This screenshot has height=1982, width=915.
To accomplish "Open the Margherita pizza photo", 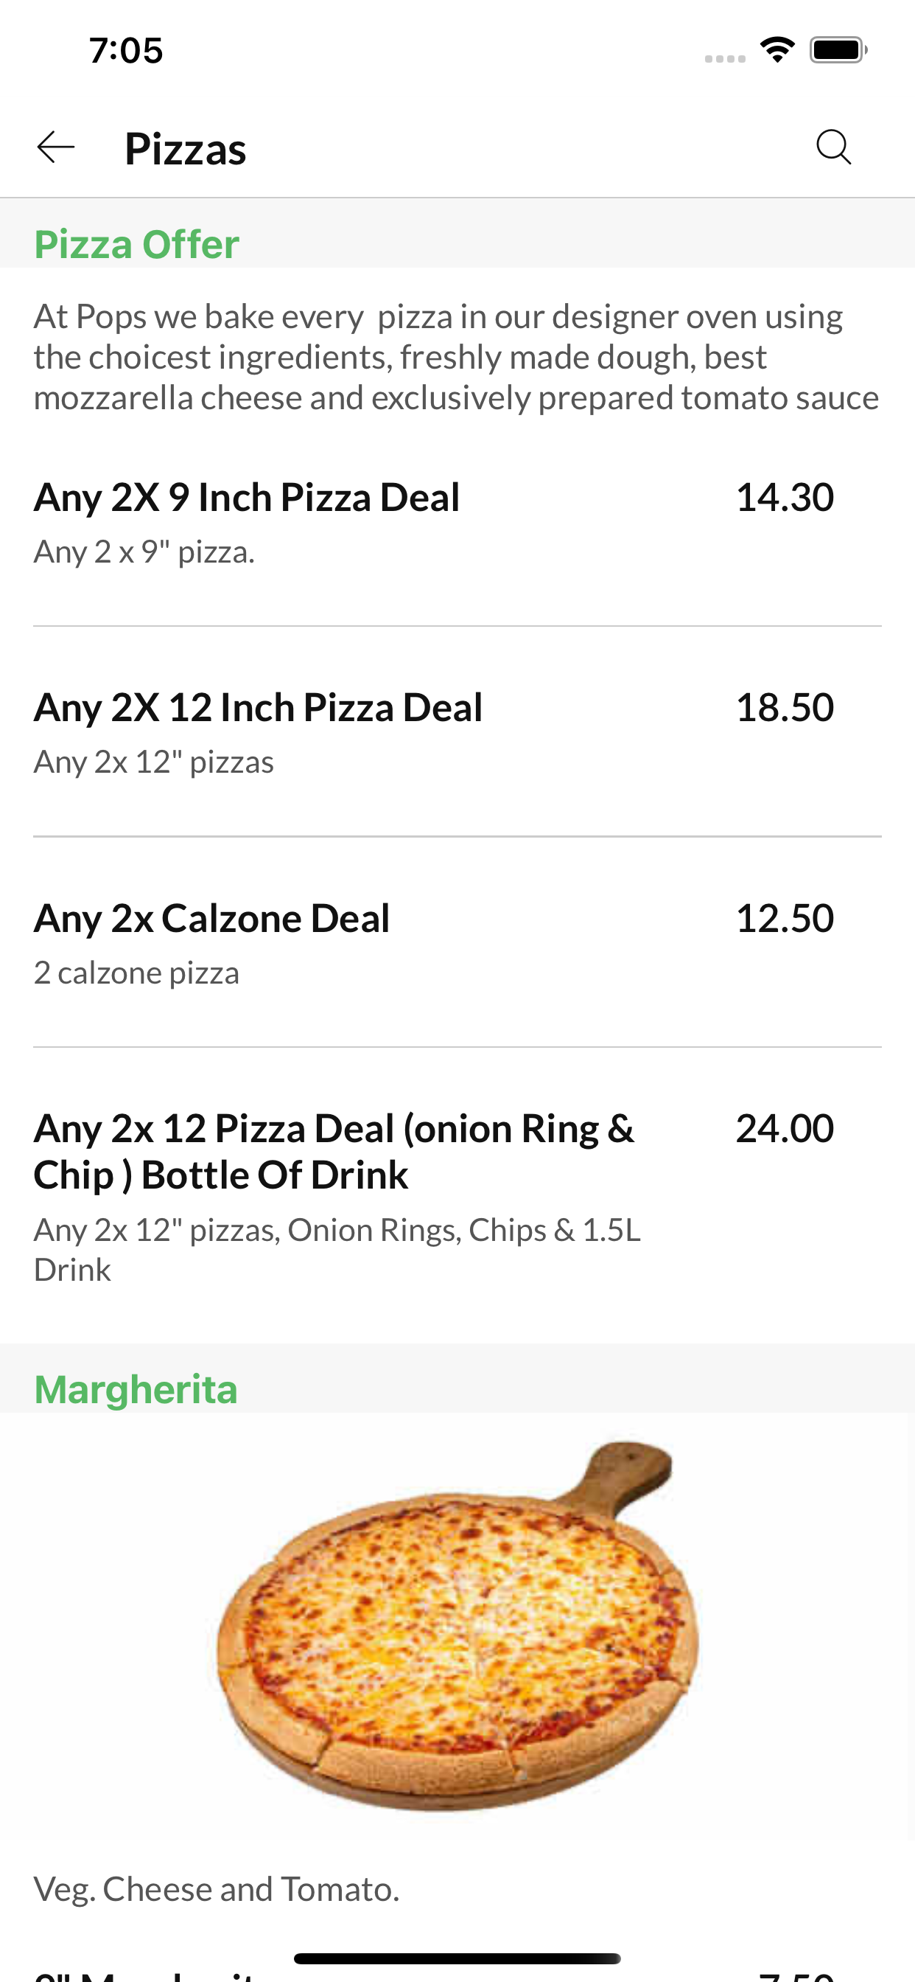I will [x=458, y=1626].
